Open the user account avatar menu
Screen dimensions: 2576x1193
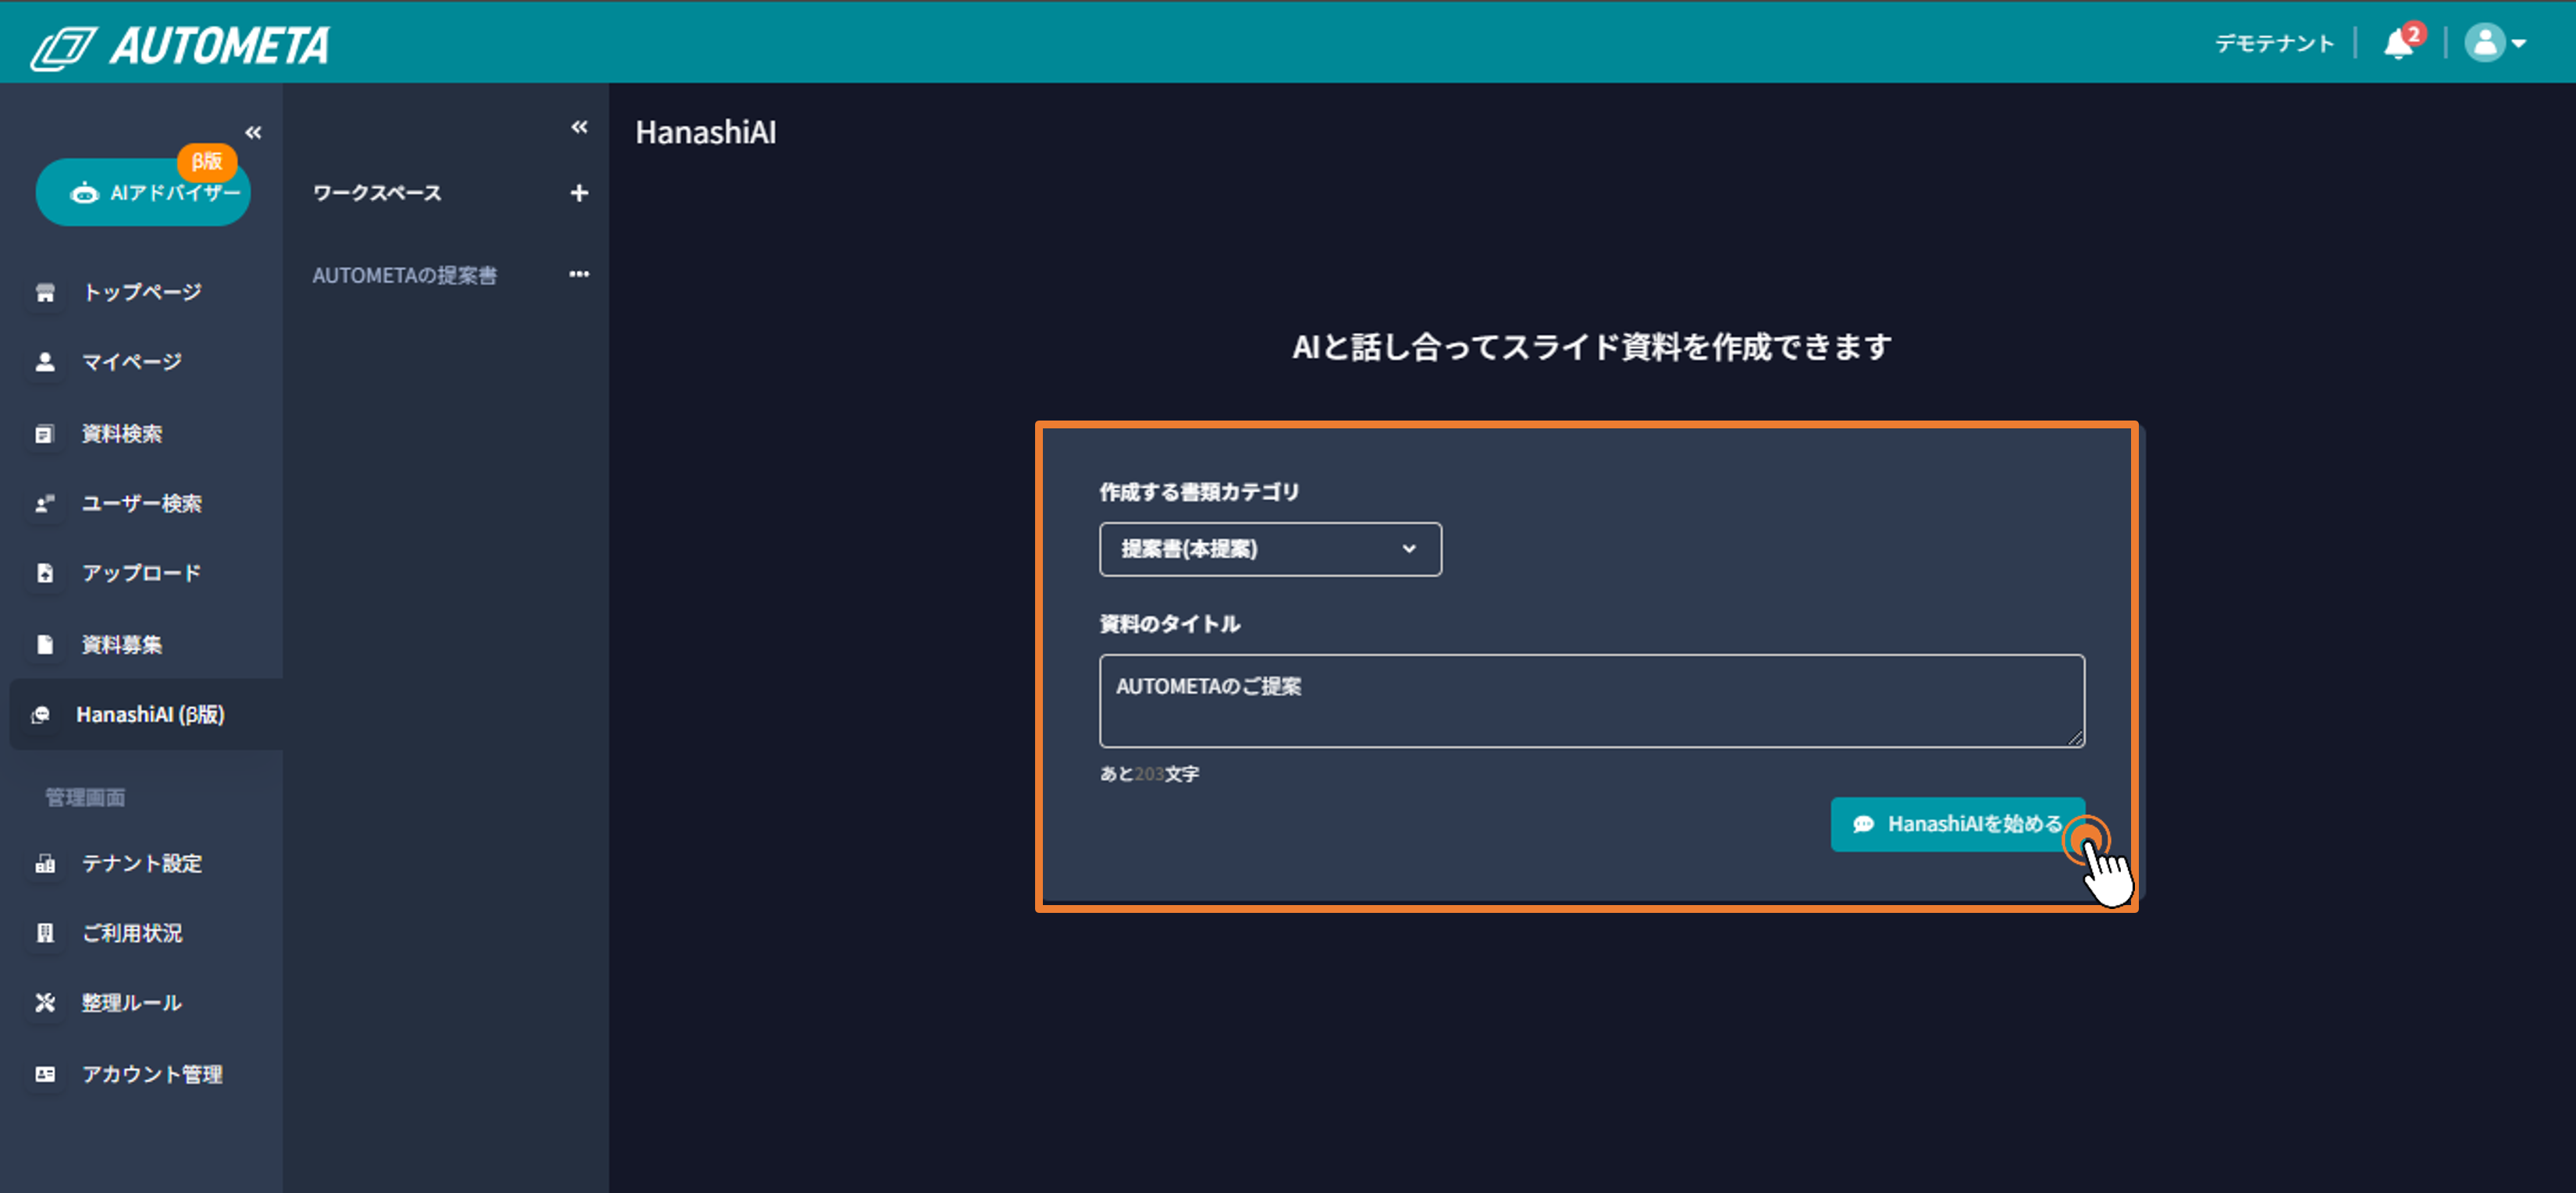tap(2495, 43)
